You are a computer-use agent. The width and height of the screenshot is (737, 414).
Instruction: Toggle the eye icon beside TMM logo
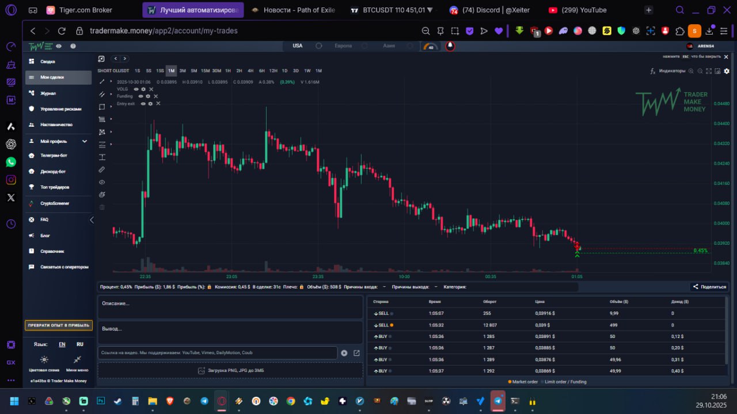click(x=59, y=45)
